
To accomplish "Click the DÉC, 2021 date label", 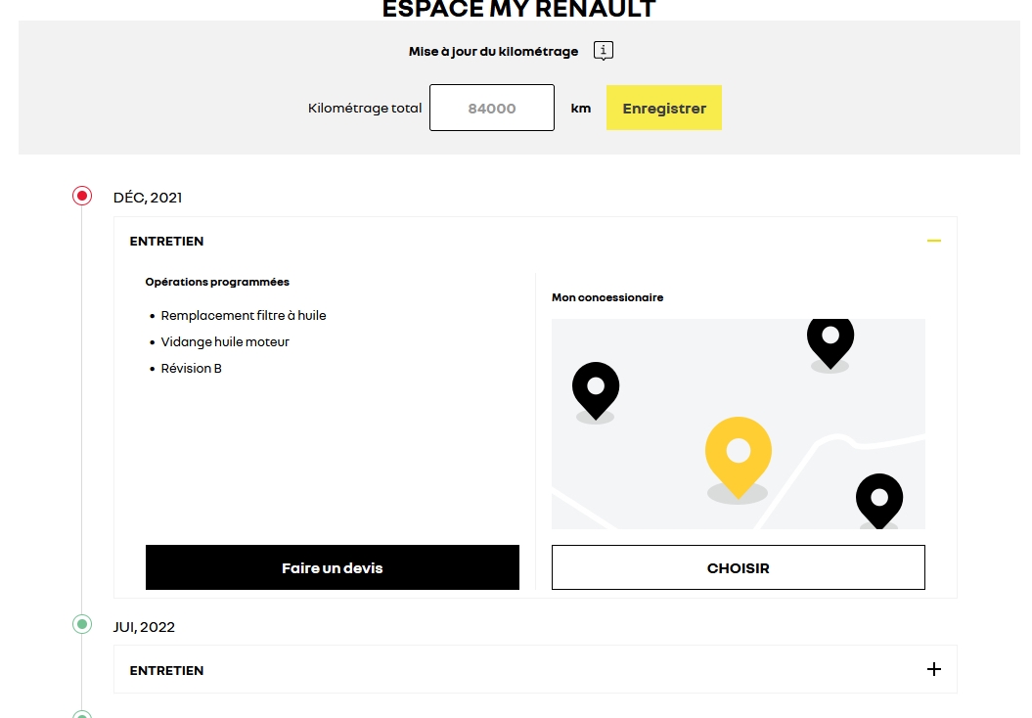I will 148,198.
